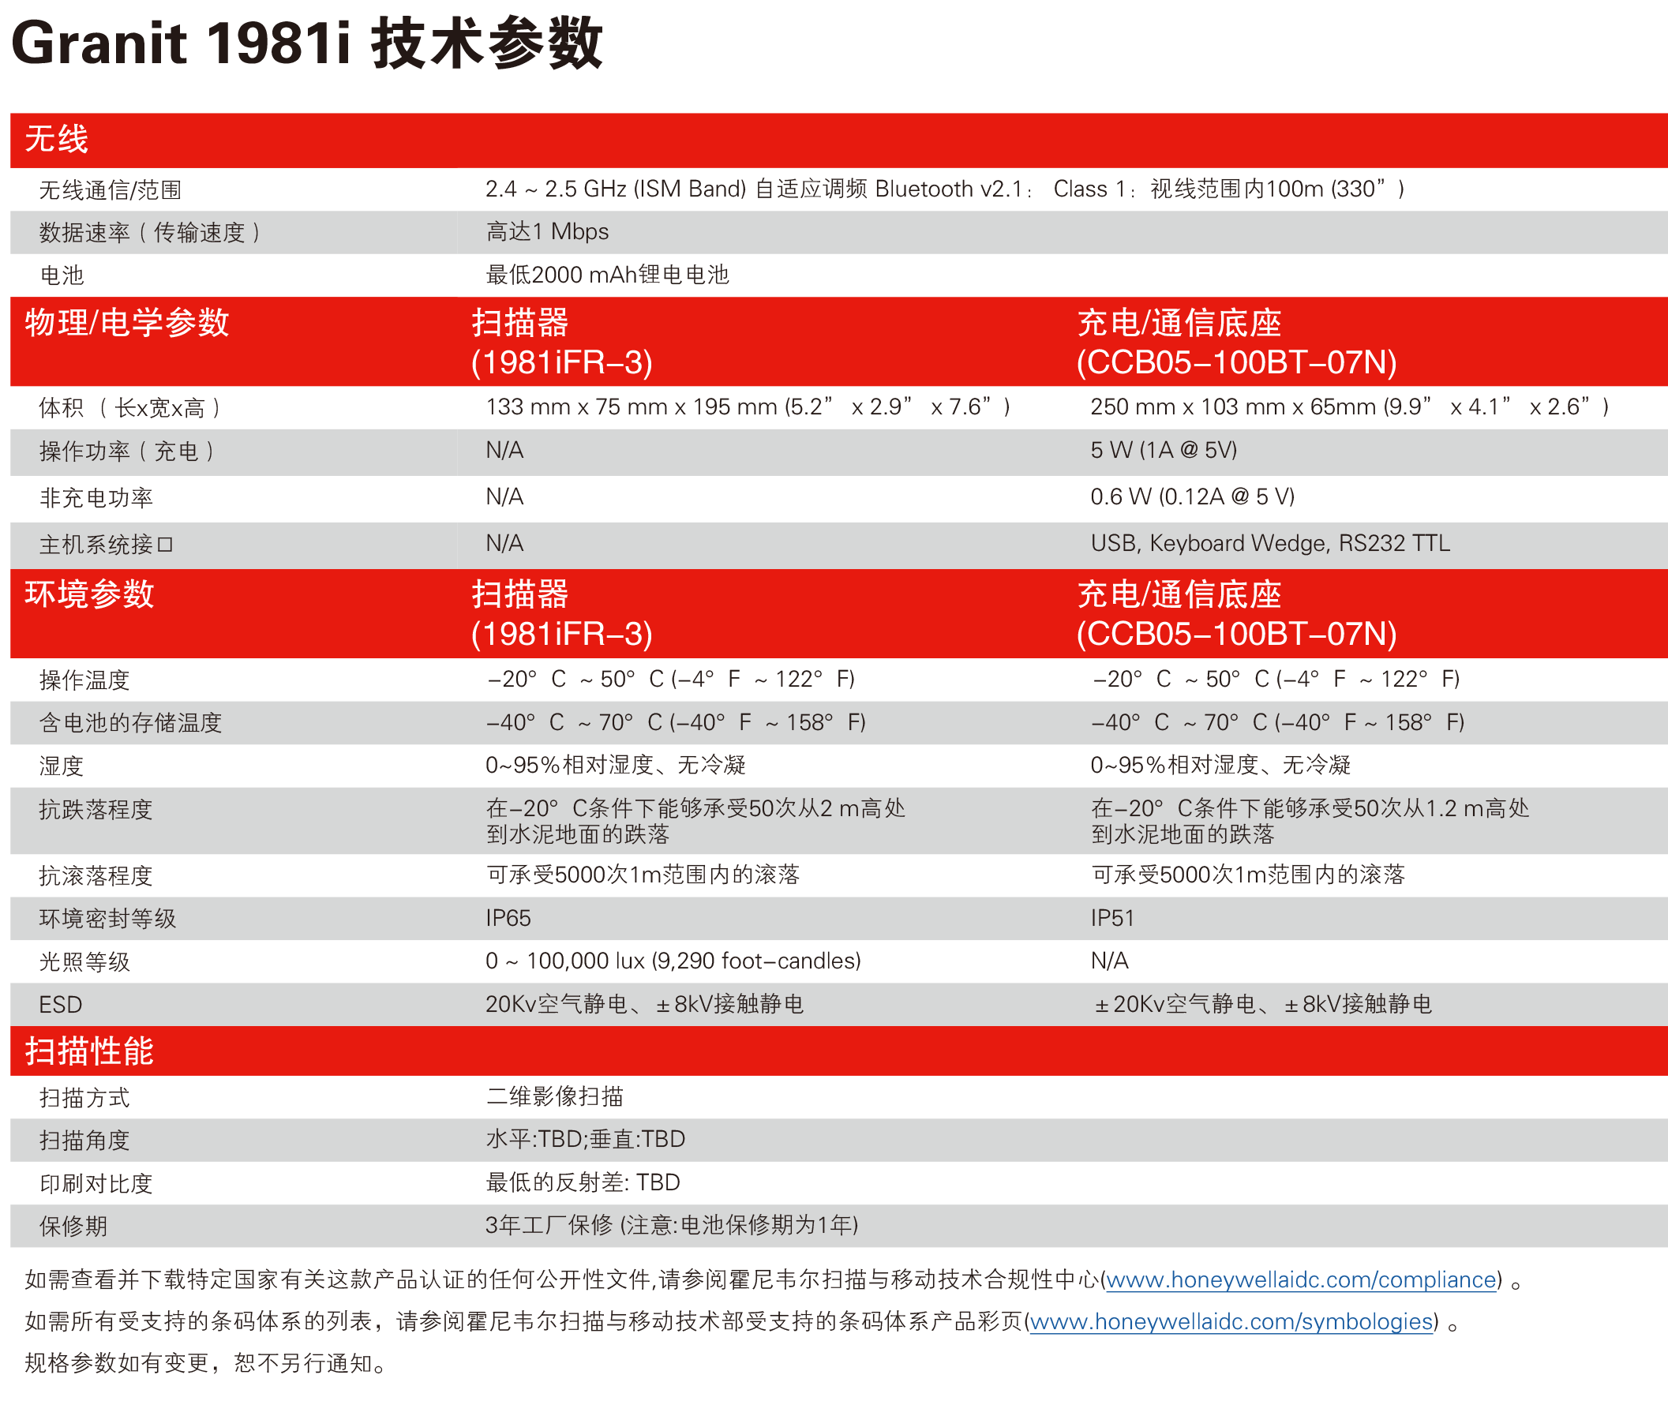Click the '电池' row label
This screenshot has height=1416, width=1668.
pyautogui.click(x=62, y=275)
